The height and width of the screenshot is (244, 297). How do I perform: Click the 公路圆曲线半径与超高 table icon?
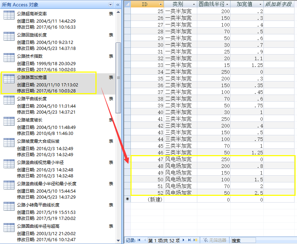click(9, 228)
